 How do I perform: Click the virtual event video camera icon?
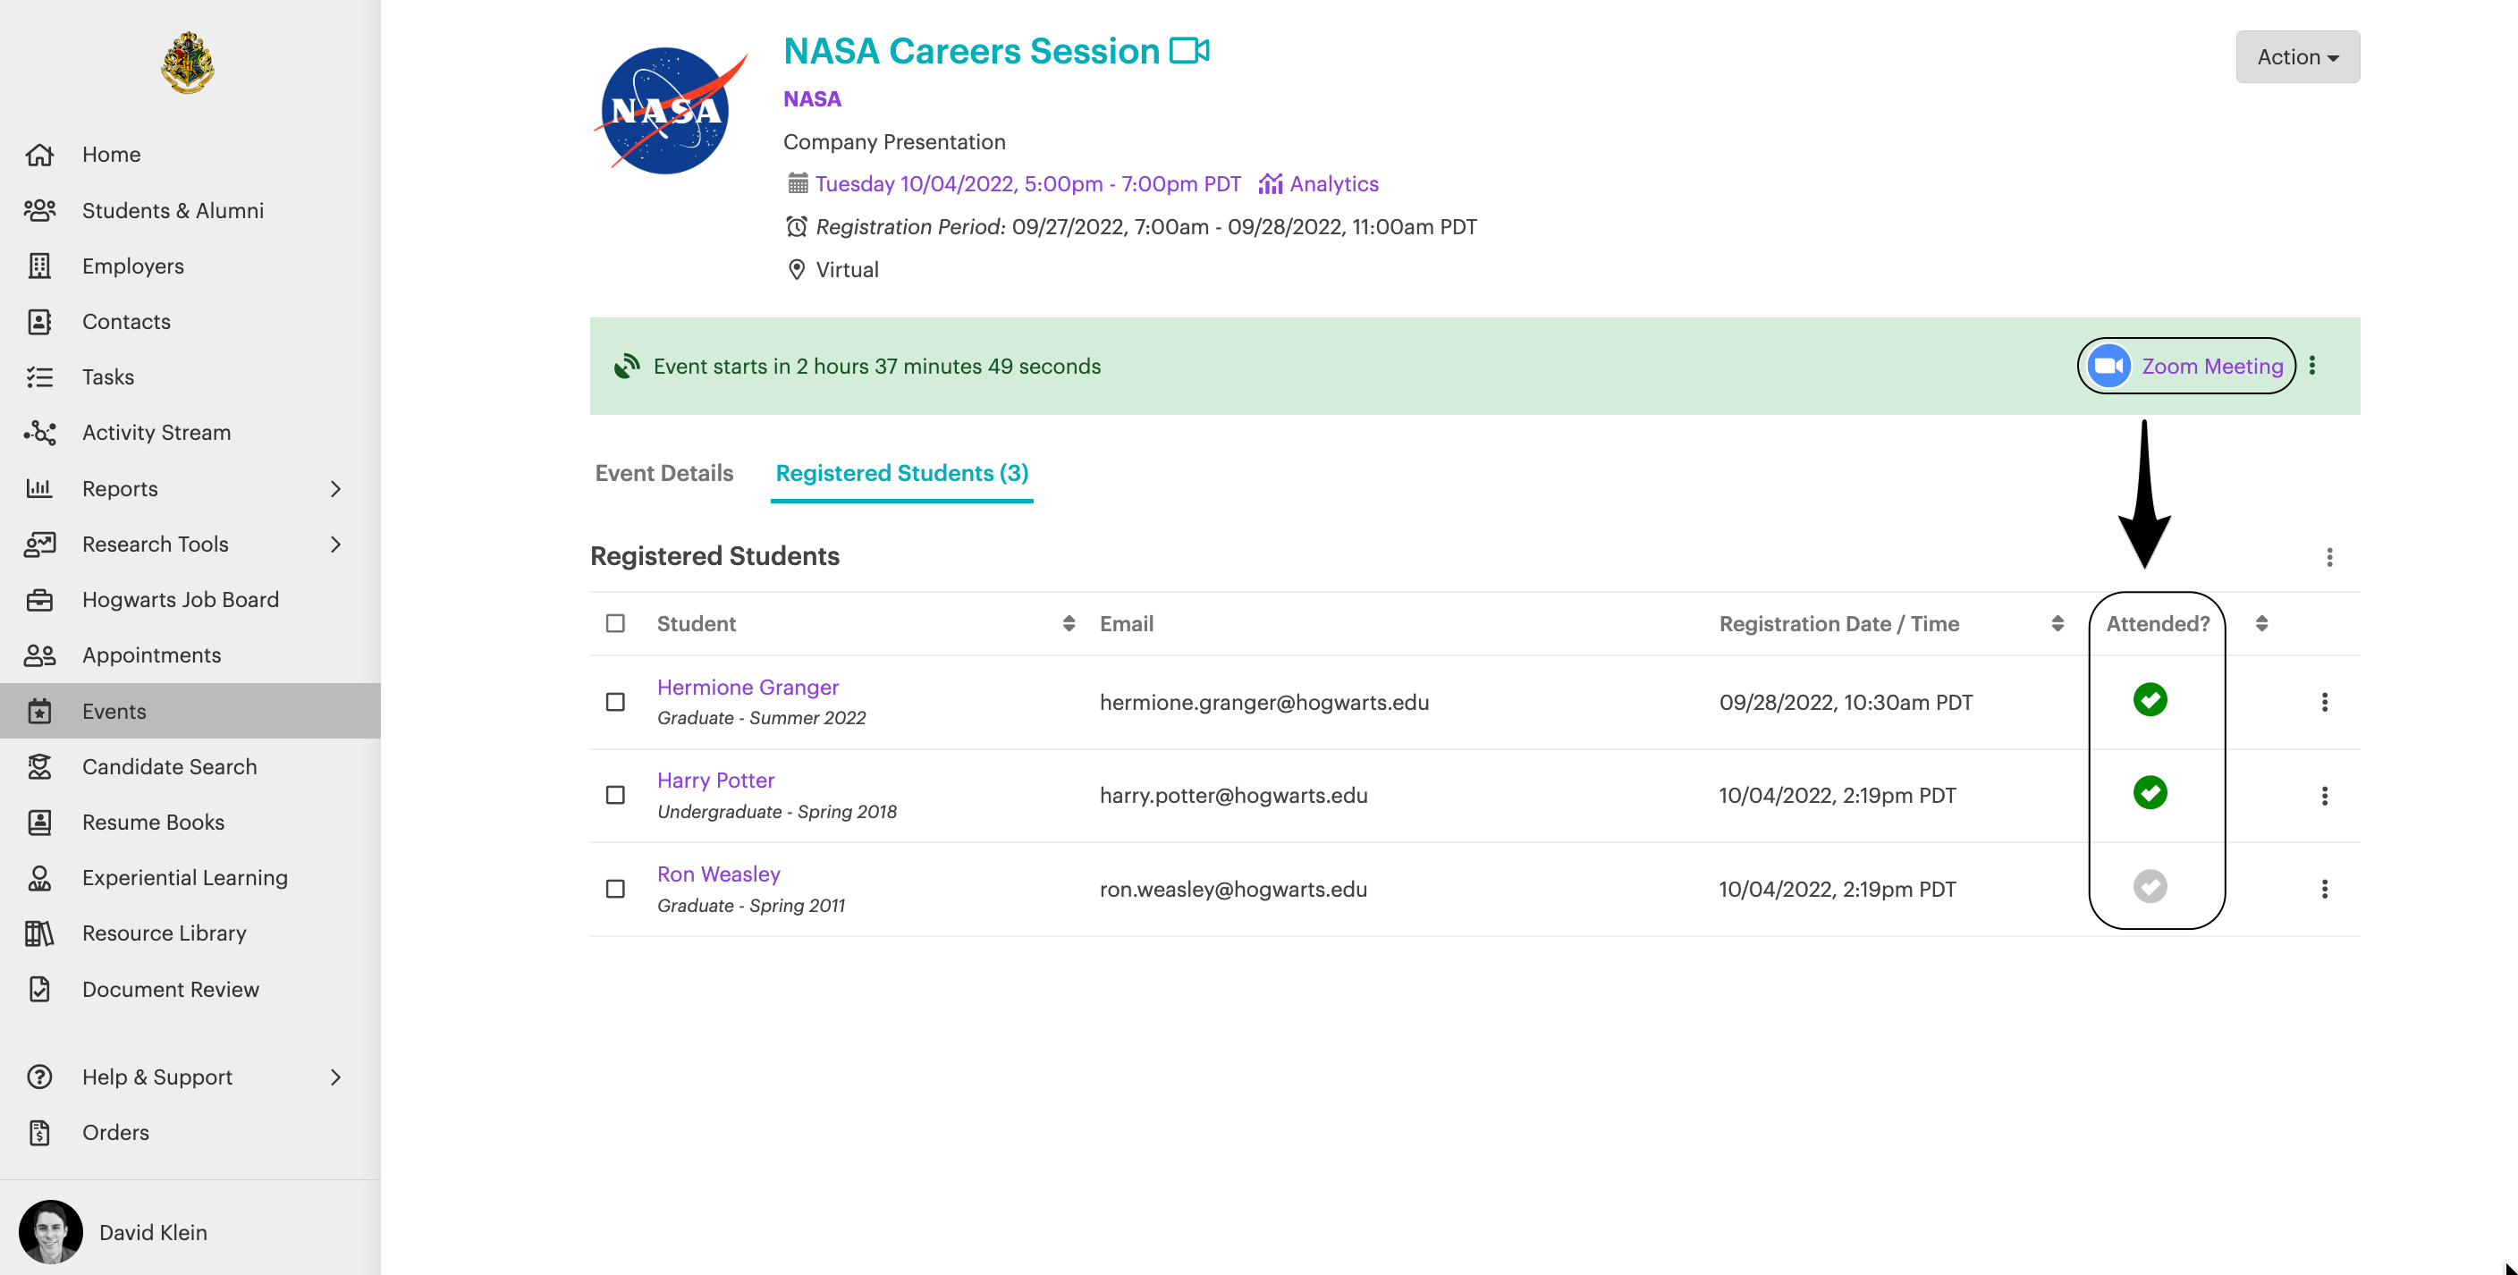1189,51
